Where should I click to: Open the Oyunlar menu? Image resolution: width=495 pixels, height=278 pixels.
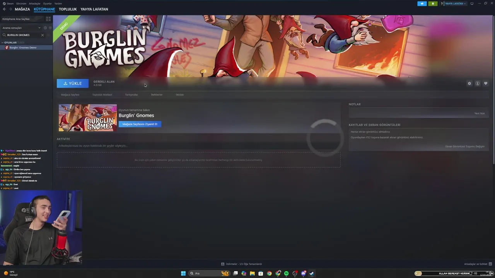tap(47, 3)
